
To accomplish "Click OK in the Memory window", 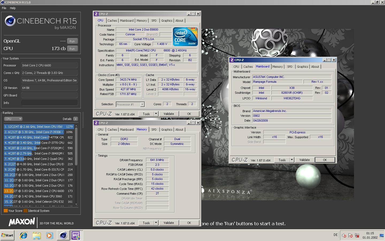I will coord(189,223).
